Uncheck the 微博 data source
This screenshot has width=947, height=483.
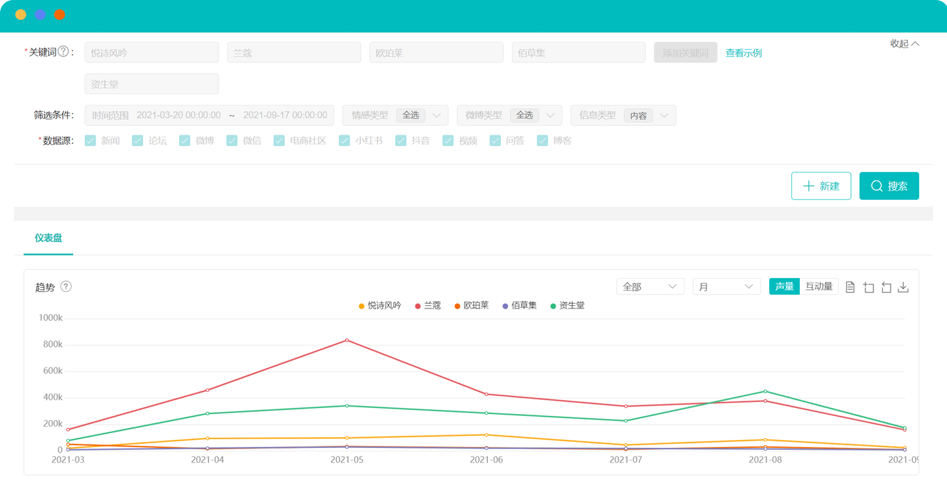point(184,141)
